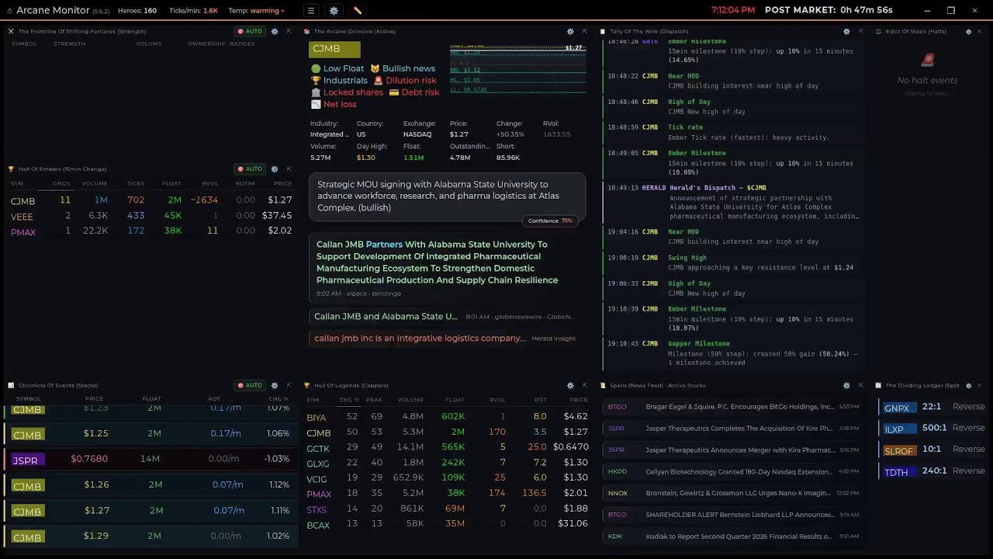
Task: Select the CJMB ticker badge in Grimoire
Action: [334, 49]
